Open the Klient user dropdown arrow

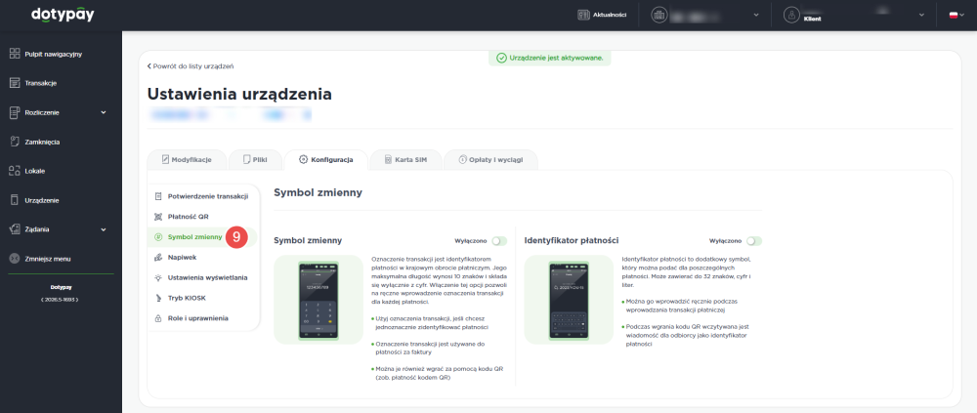tap(921, 15)
